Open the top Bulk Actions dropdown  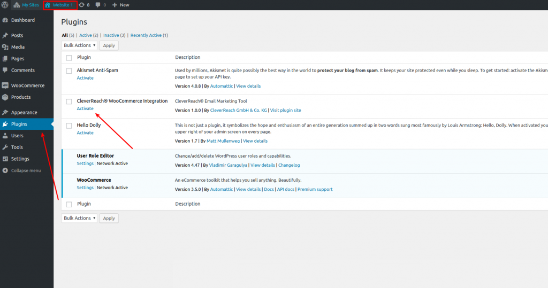(79, 45)
